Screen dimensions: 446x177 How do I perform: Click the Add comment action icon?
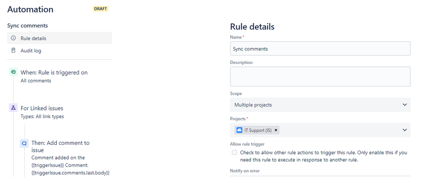[x=24, y=143]
